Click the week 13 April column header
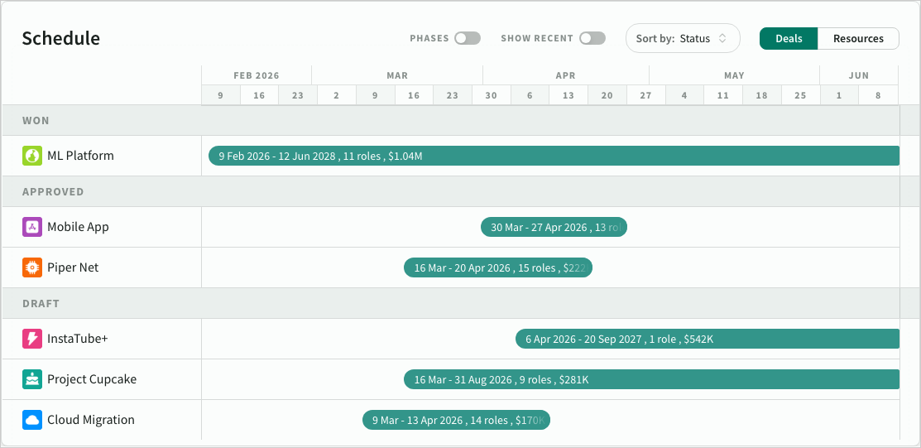Screen dimensions: 921x448 click(x=568, y=95)
